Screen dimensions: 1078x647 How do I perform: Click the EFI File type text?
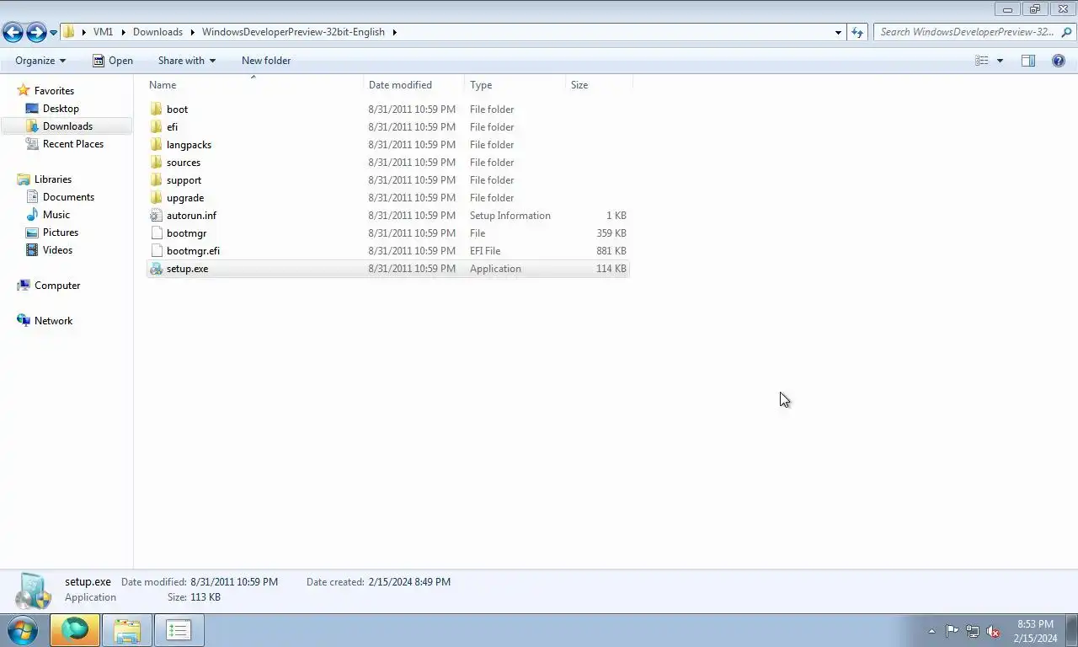(x=485, y=251)
